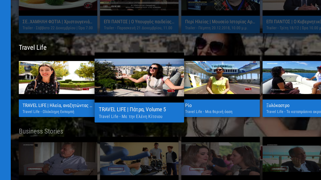Play Business Stories video of man resting chin on hand

point(292,158)
